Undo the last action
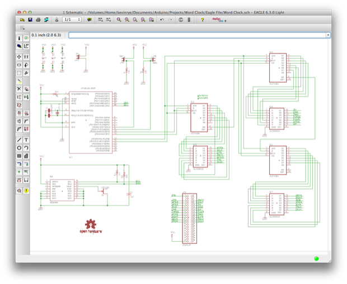Image resolution: width=347 pixels, height=284 pixels. (x=162, y=20)
